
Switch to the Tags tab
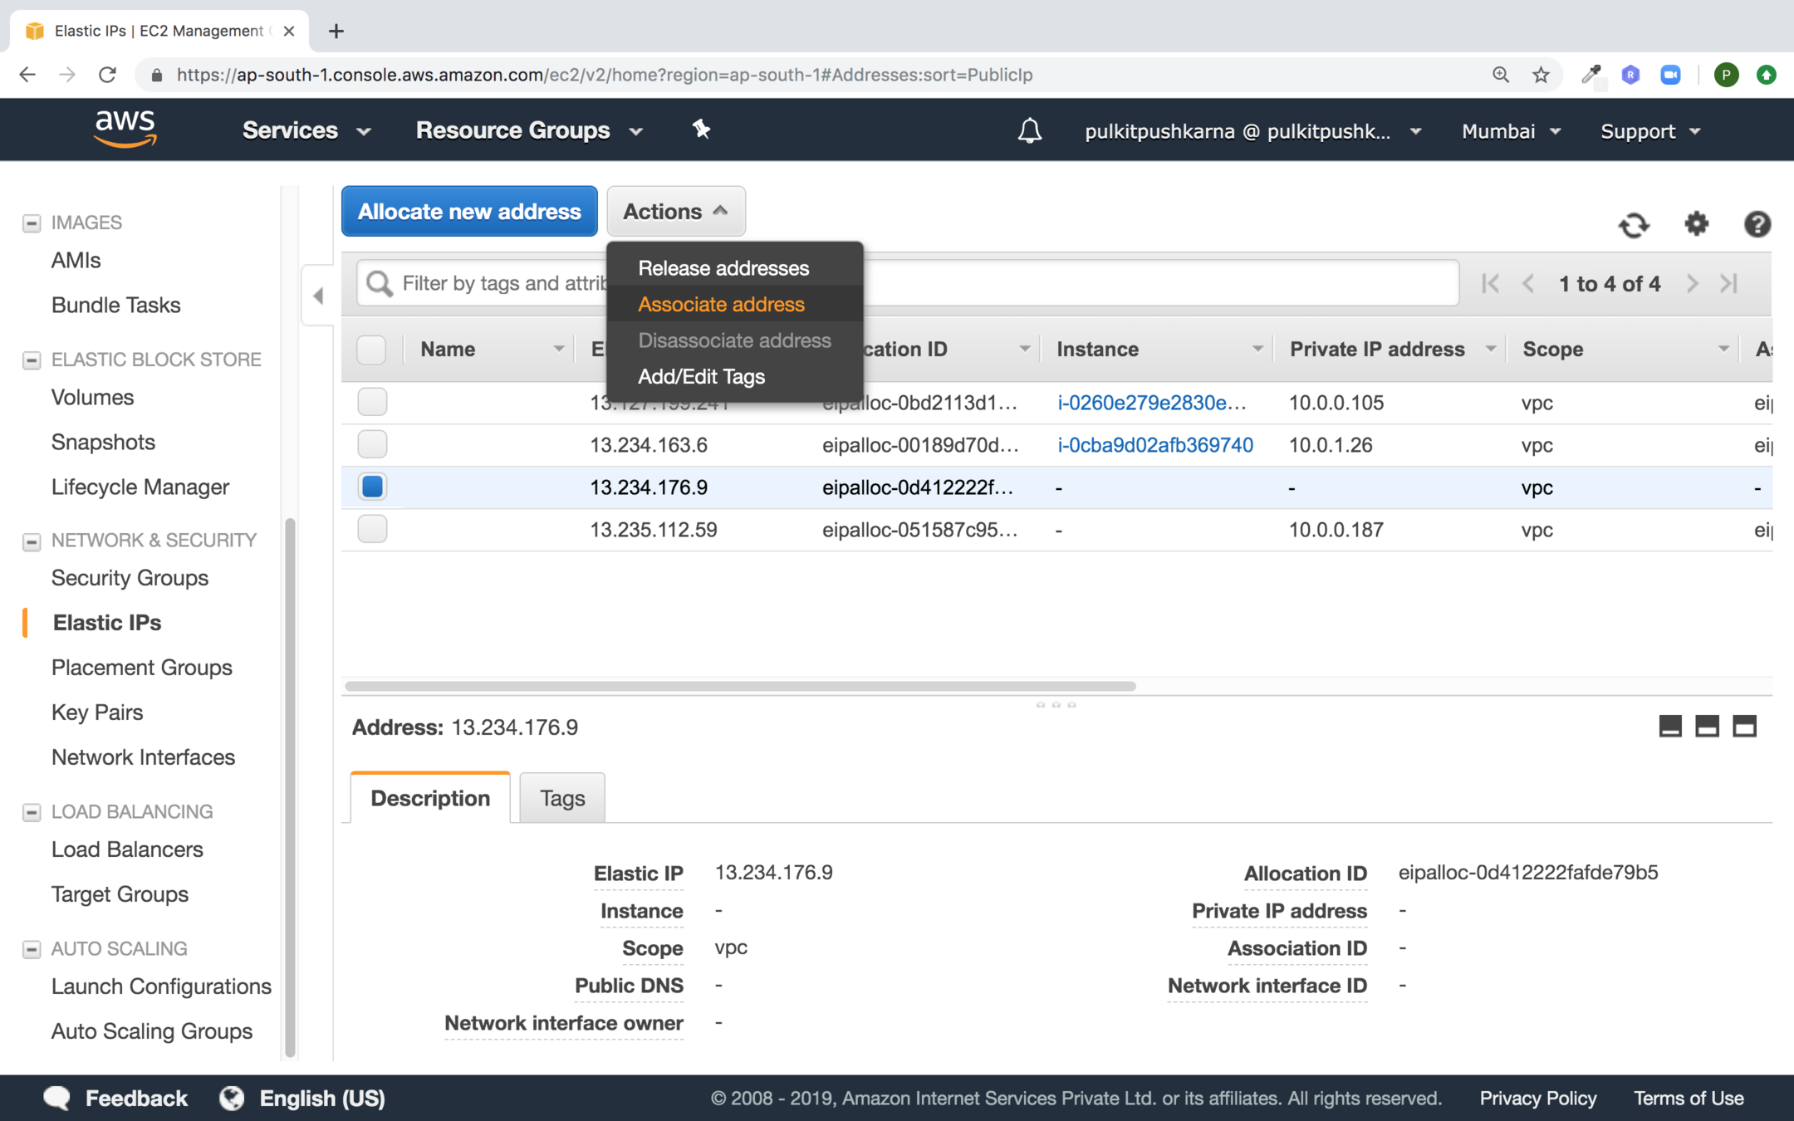click(562, 798)
